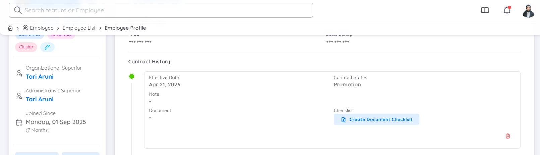Screen dimensions: 540x155
Task: Click the Organizational Superior person icon
Action: tap(19, 73)
